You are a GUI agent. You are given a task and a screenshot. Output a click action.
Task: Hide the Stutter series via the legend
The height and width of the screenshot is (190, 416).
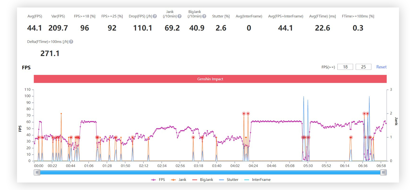tap(229, 180)
